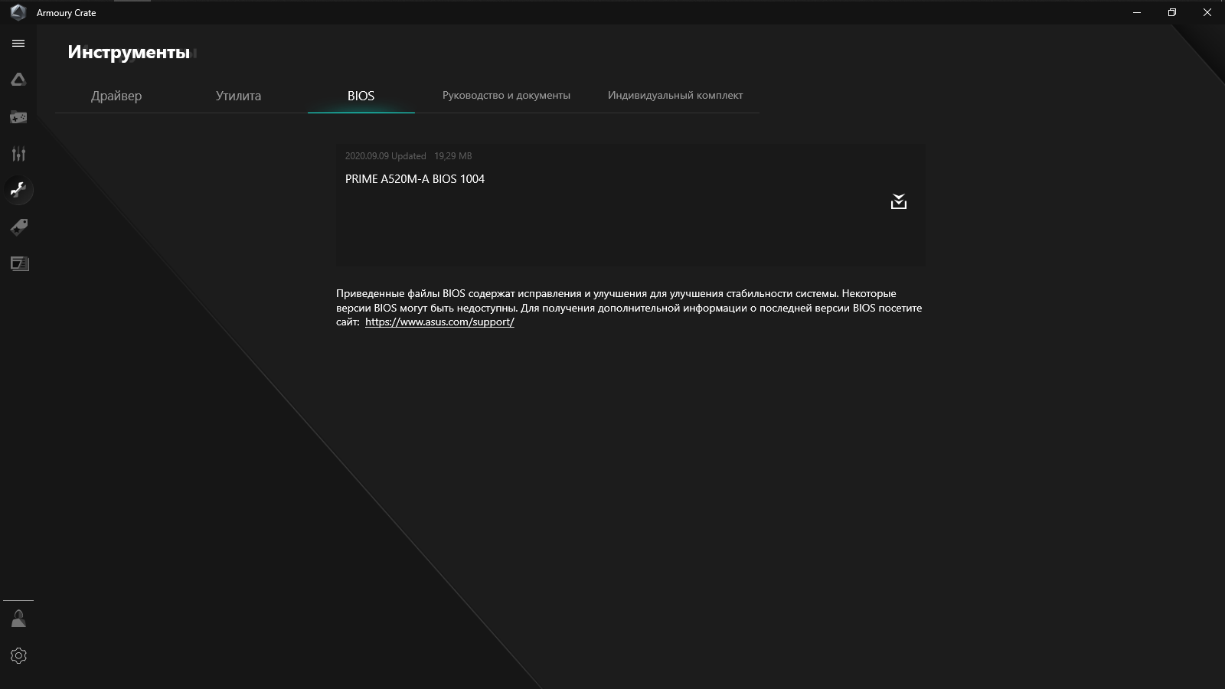This screenshot has width=1225, height=689.
Task: Open the Индивидуальный комплект tab
Action: click(675, 96)
